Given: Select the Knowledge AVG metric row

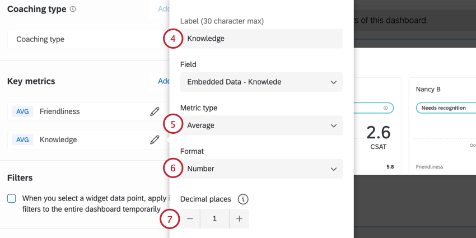Looking at the screenshot, I should [x=78, y=139].
